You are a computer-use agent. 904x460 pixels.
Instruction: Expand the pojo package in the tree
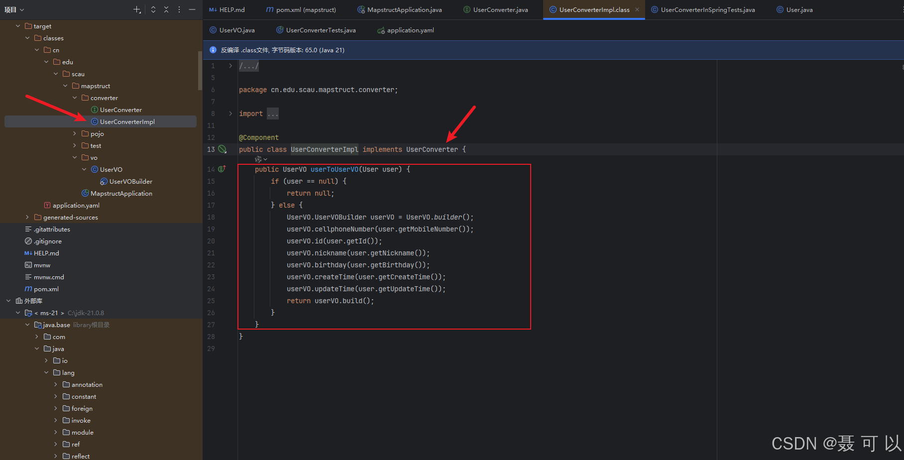[x=75, y=133]
